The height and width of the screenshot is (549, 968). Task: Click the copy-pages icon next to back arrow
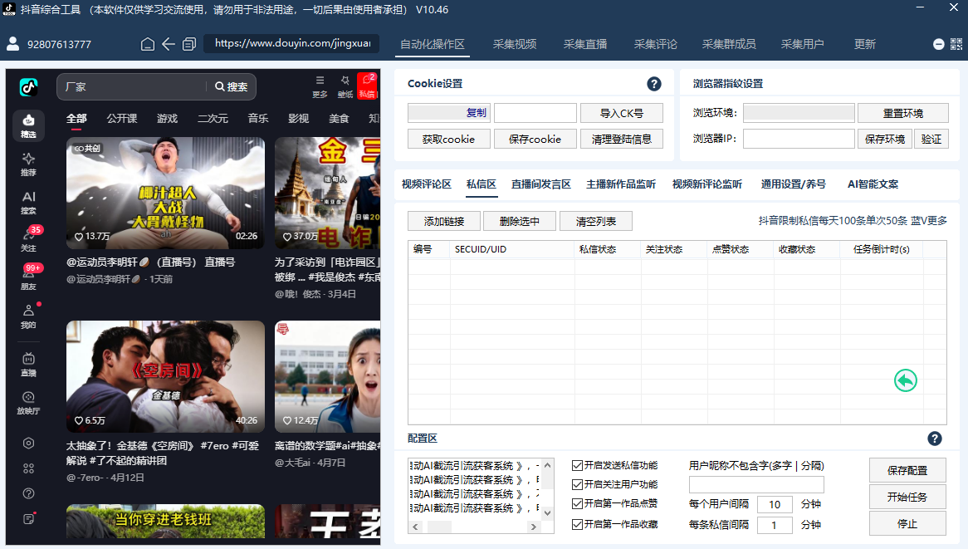point(189,44)
